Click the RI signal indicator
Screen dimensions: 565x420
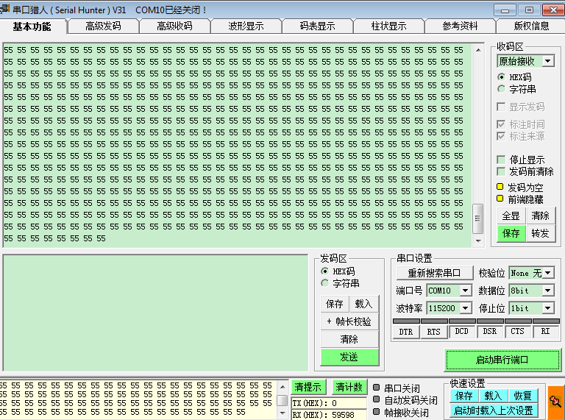(546, 331)
